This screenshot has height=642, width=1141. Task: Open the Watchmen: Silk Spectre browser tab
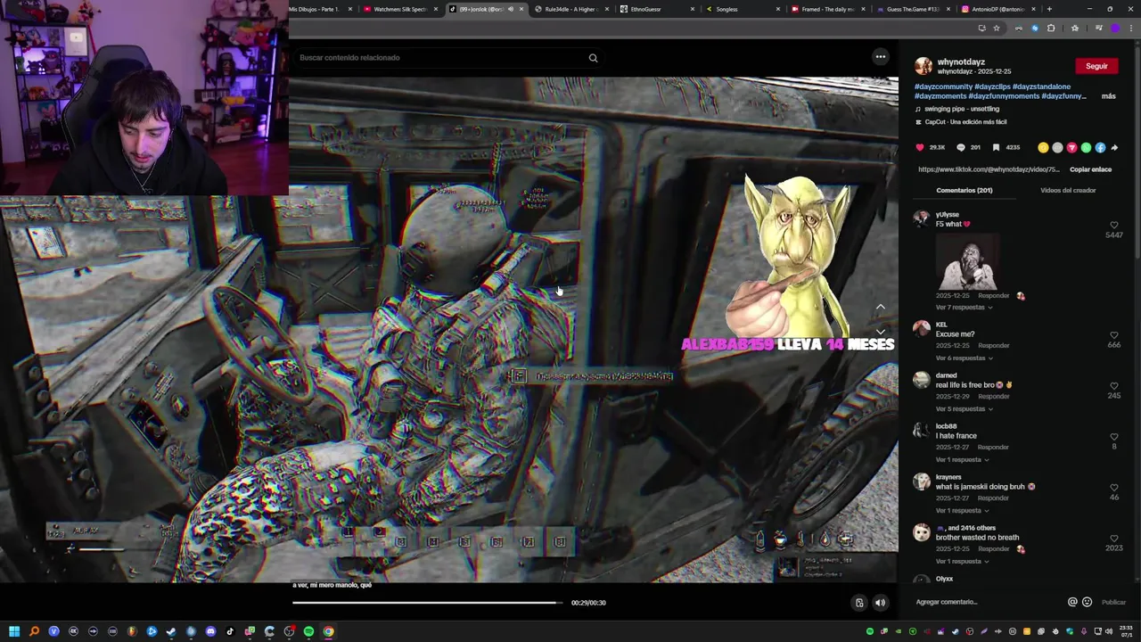[400, 9]
